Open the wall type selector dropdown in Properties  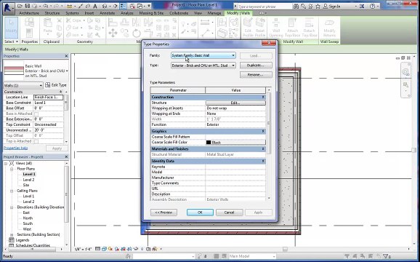(67, 71)
